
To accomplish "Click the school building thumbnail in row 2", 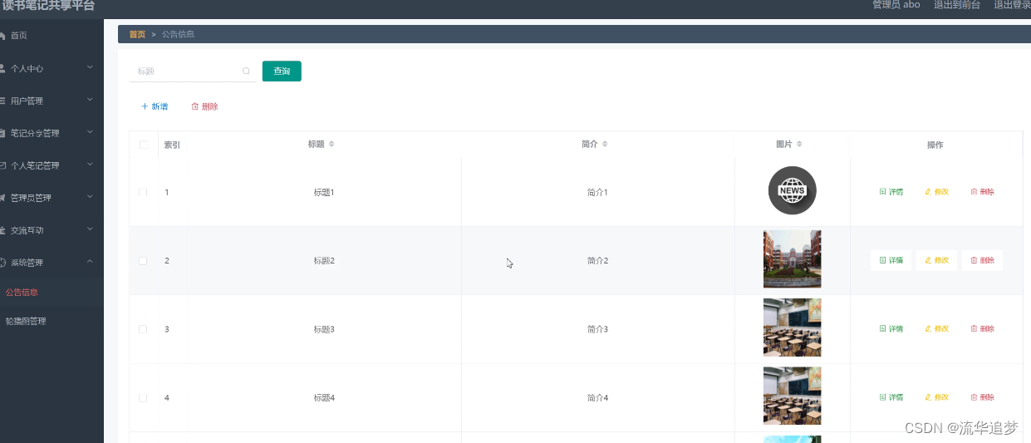I will pyautogui.click(x=793, y=259).
